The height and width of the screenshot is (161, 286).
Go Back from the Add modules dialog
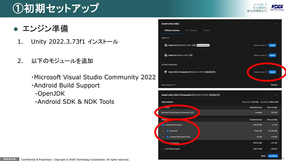[x=263, y=156]
